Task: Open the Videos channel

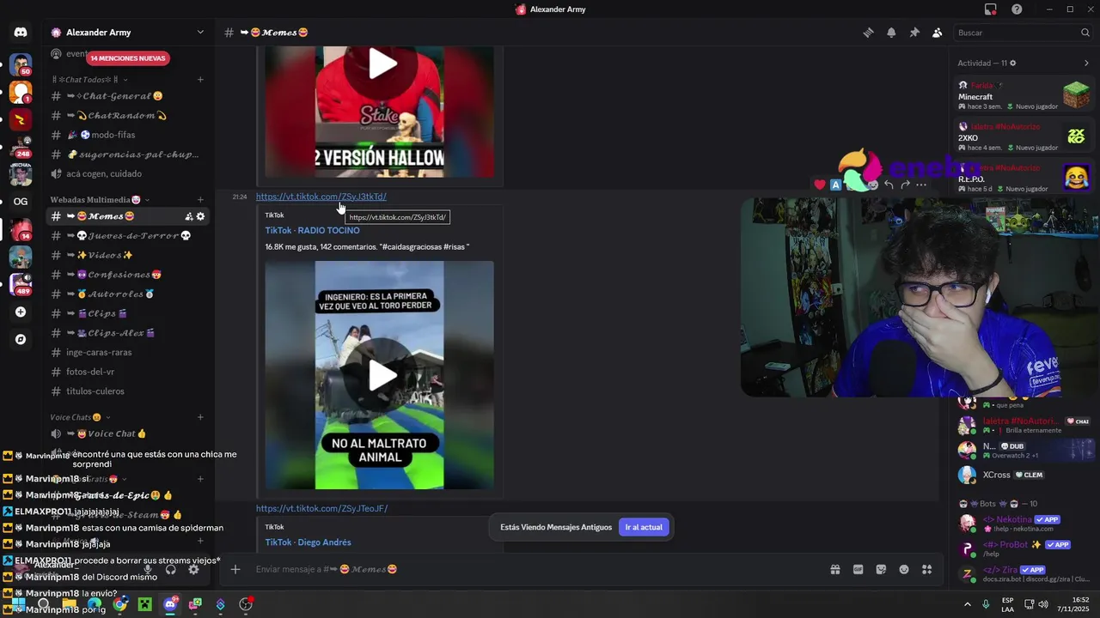Action: [x=129, y=255]
